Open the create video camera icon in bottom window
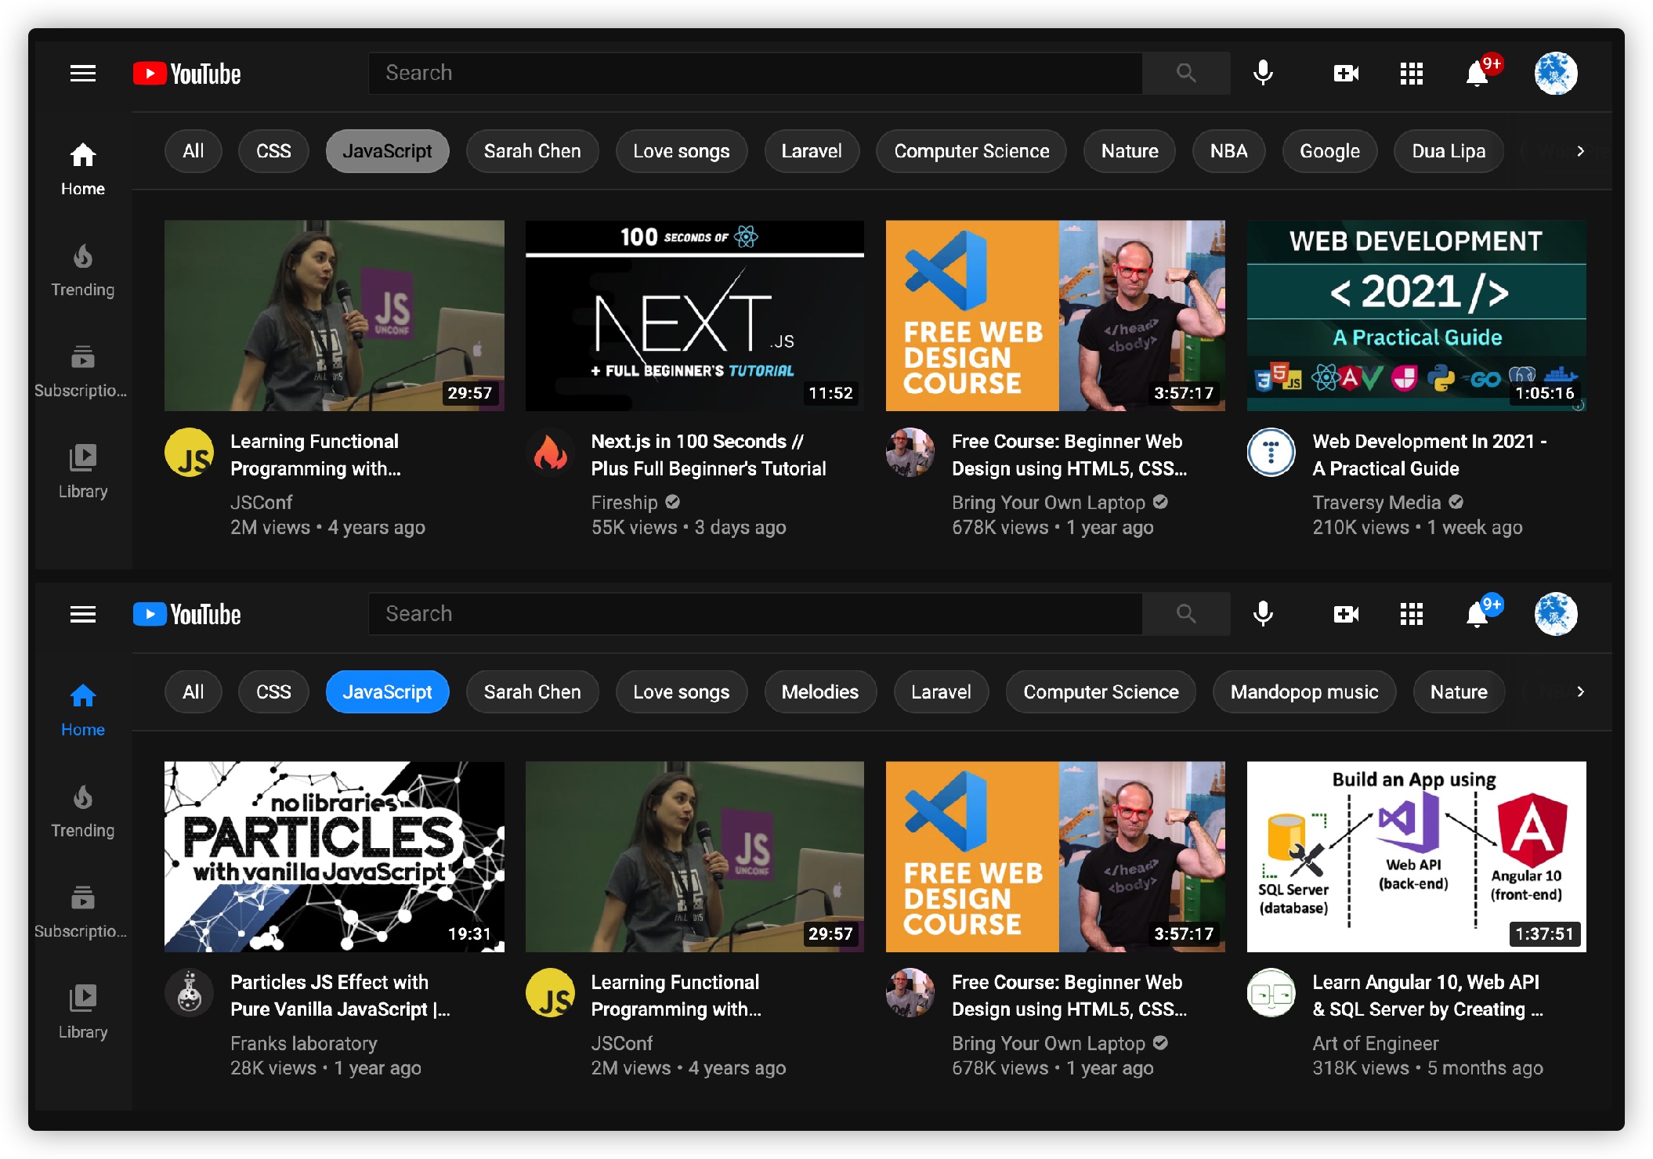This screenshot has height=1159, width=1653. (1346, 614)
